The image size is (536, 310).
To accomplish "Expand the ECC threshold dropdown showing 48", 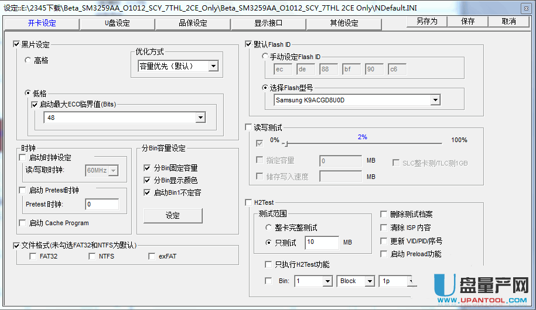I will point(200,118).
